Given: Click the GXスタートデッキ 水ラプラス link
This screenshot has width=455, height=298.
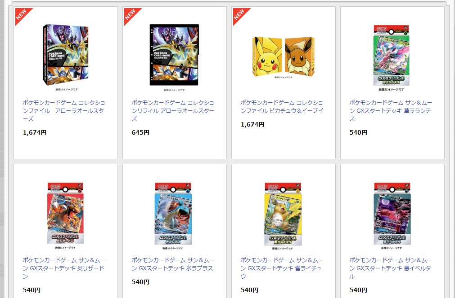Looking at the screenshot, I should tap(173, 264).
